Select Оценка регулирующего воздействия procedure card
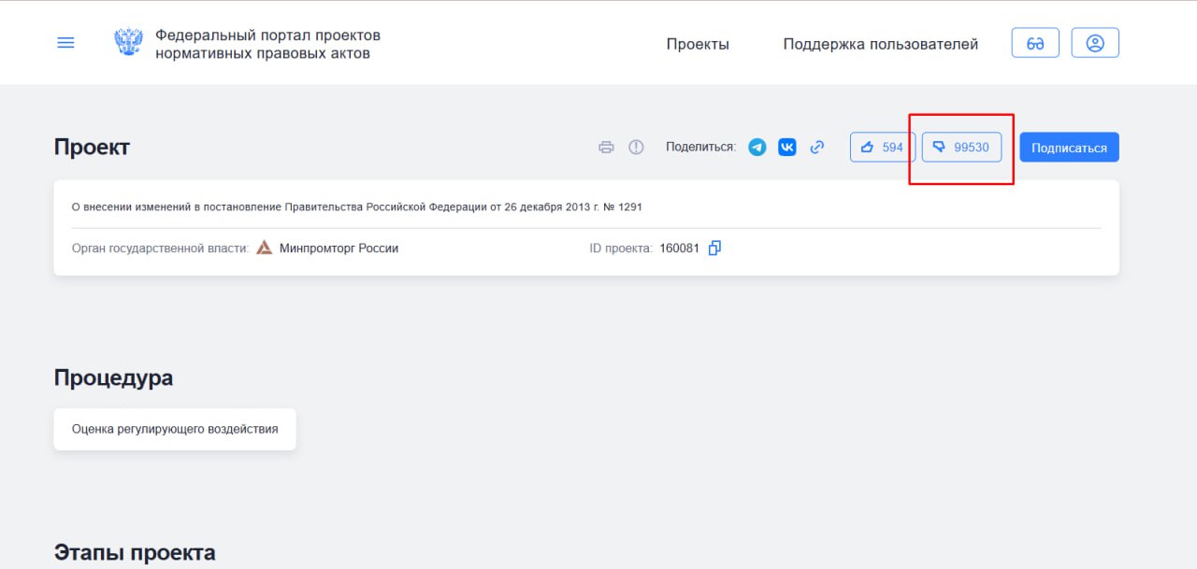This screenshot has height=569, width=1197. click(175, 430)
